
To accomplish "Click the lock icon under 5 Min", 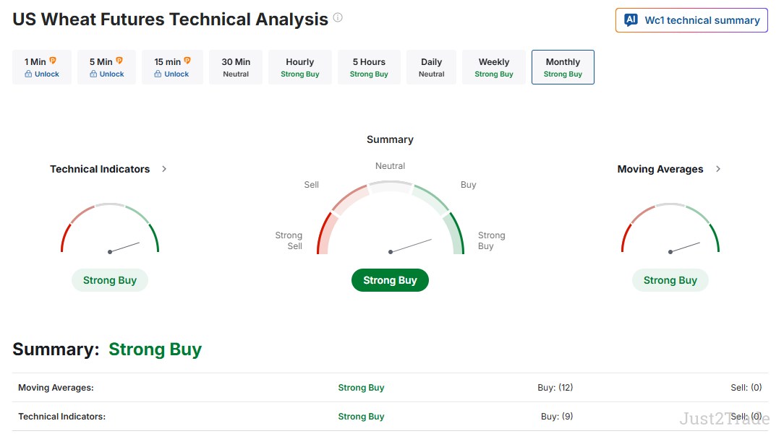I will [93, 74].
